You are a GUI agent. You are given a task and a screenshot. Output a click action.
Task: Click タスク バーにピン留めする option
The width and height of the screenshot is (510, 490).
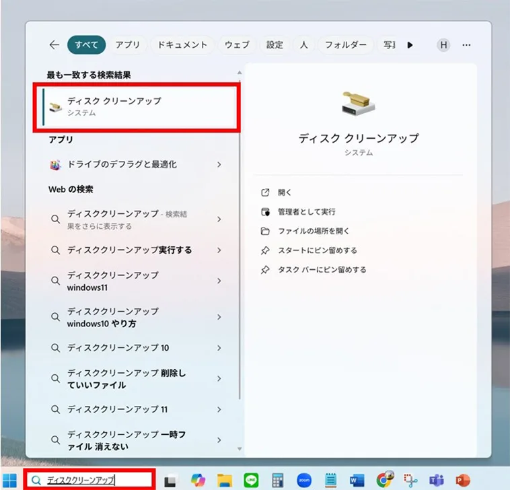pyautogui.click(x=322, y=270)
